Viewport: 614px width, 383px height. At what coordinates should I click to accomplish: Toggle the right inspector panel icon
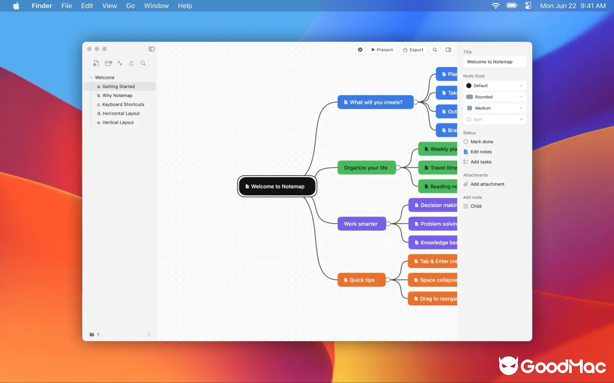(448, 50)
